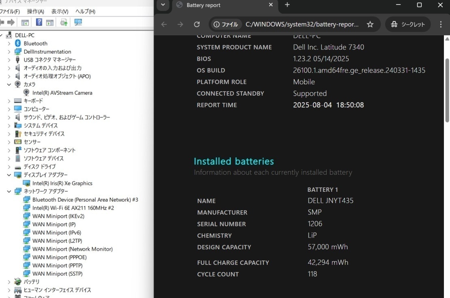Bookmark this page with the star icon
Viewport: 450px width, 298px height.
(370, 24)
